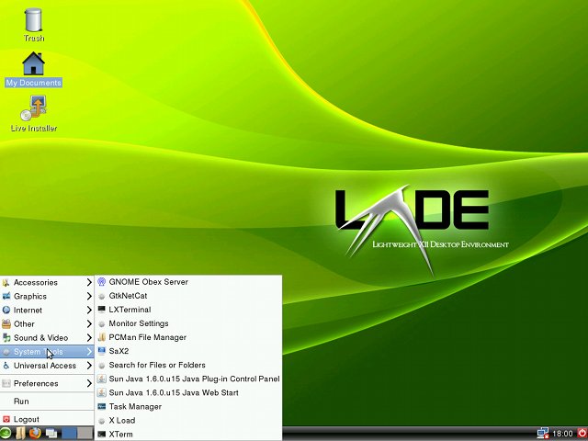Choose Logout from the main menu
The width and height of the screenshot is (588, 441).
click(47, 419)
